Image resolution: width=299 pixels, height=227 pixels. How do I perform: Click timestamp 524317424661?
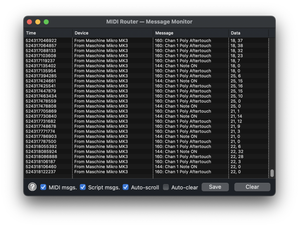41,81
